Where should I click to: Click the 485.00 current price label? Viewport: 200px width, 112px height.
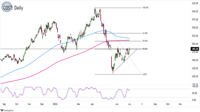[195, 49]
